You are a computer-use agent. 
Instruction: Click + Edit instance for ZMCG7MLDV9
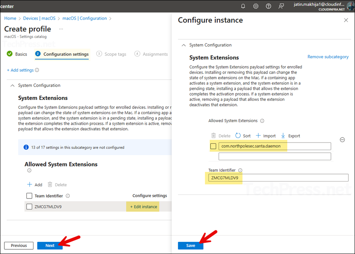pyautogui.click(x=144, y=207)
